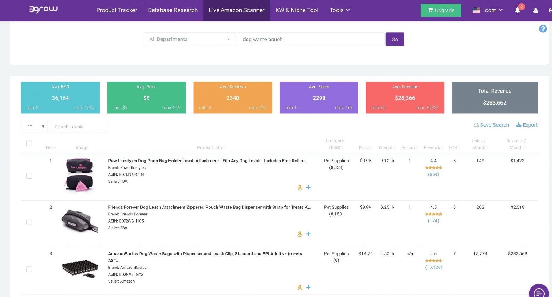The height and width of the screenshot is (297, 552).
Task: Sort table by Weight column
Action: tap(387, 147)
